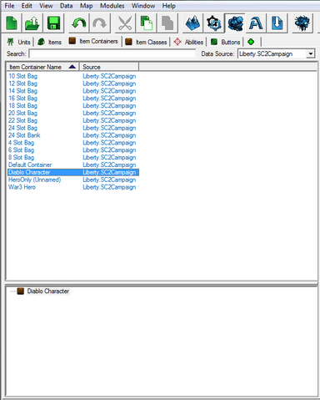
Task: Select the War3 Hero row
Action: point(72,187)
